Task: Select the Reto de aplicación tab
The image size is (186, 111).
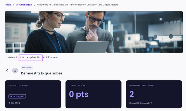Action: click(30, 58)
